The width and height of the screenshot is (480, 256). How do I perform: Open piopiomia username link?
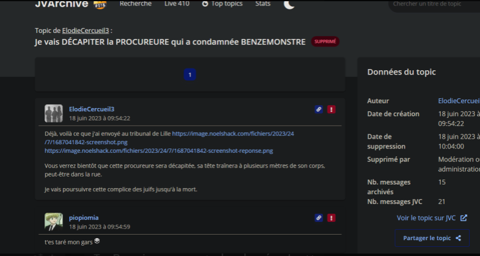tap(84, 218)
